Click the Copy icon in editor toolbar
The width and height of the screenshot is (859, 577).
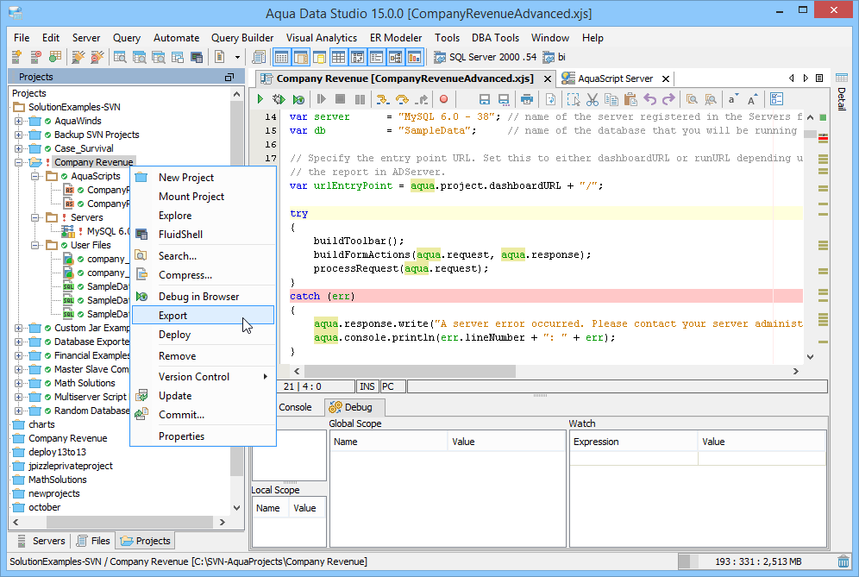[611, 99]
